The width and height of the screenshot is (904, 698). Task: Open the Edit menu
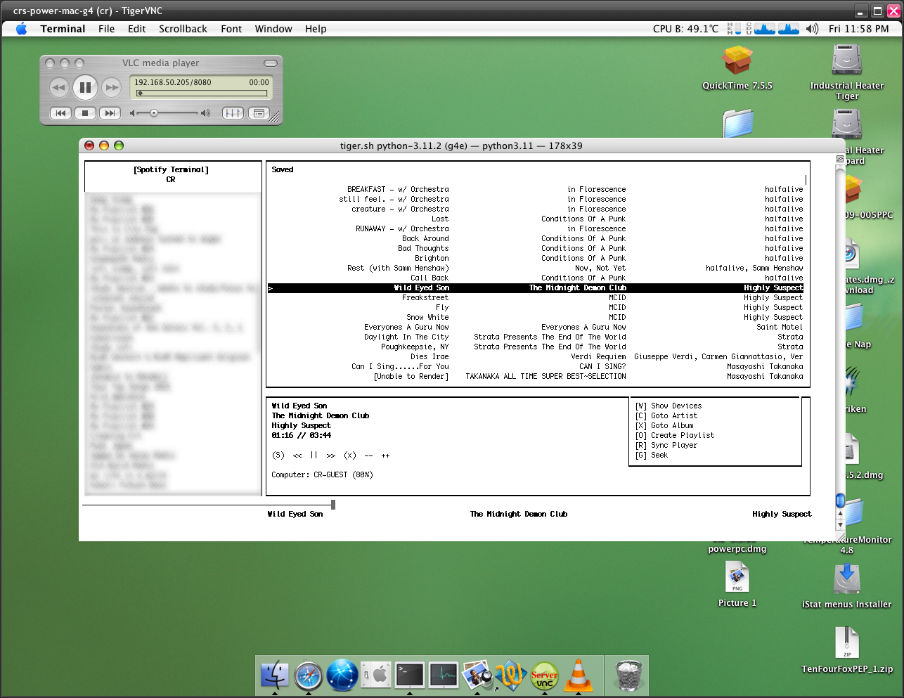[136, 29]
